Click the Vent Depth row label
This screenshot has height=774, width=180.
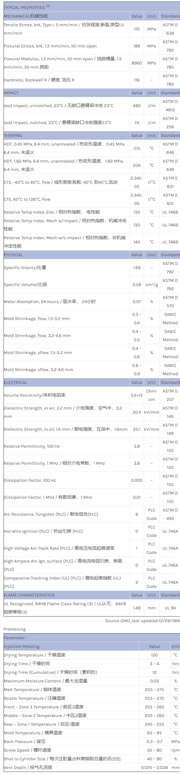(28, 767)
